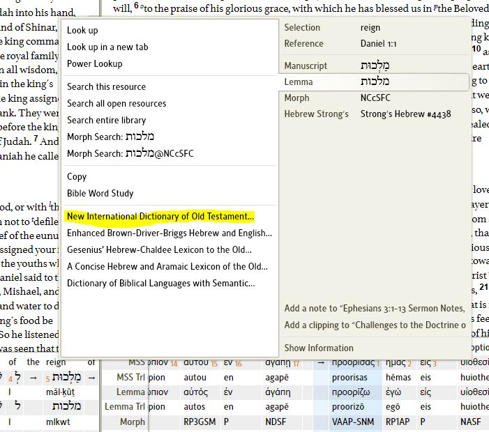The width and height of the screenshot is (489, 432).
Task: Click verse number 21 in right pane
Action: (x=483, y=287)
